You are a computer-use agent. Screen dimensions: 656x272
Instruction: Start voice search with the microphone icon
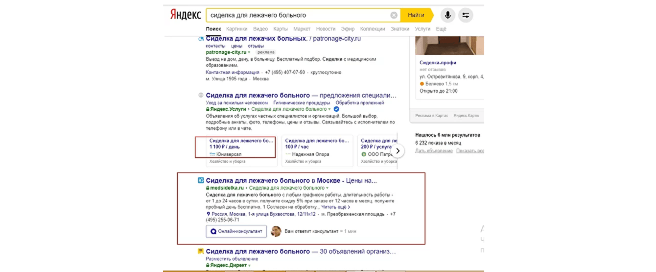[447, 15]
